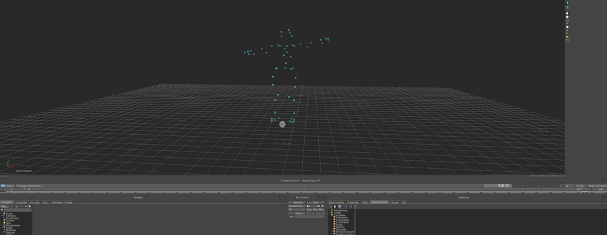Toggle the Snap on Frames option

pos(597,186)
